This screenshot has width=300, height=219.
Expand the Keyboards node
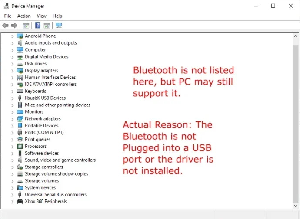(13, 92)
